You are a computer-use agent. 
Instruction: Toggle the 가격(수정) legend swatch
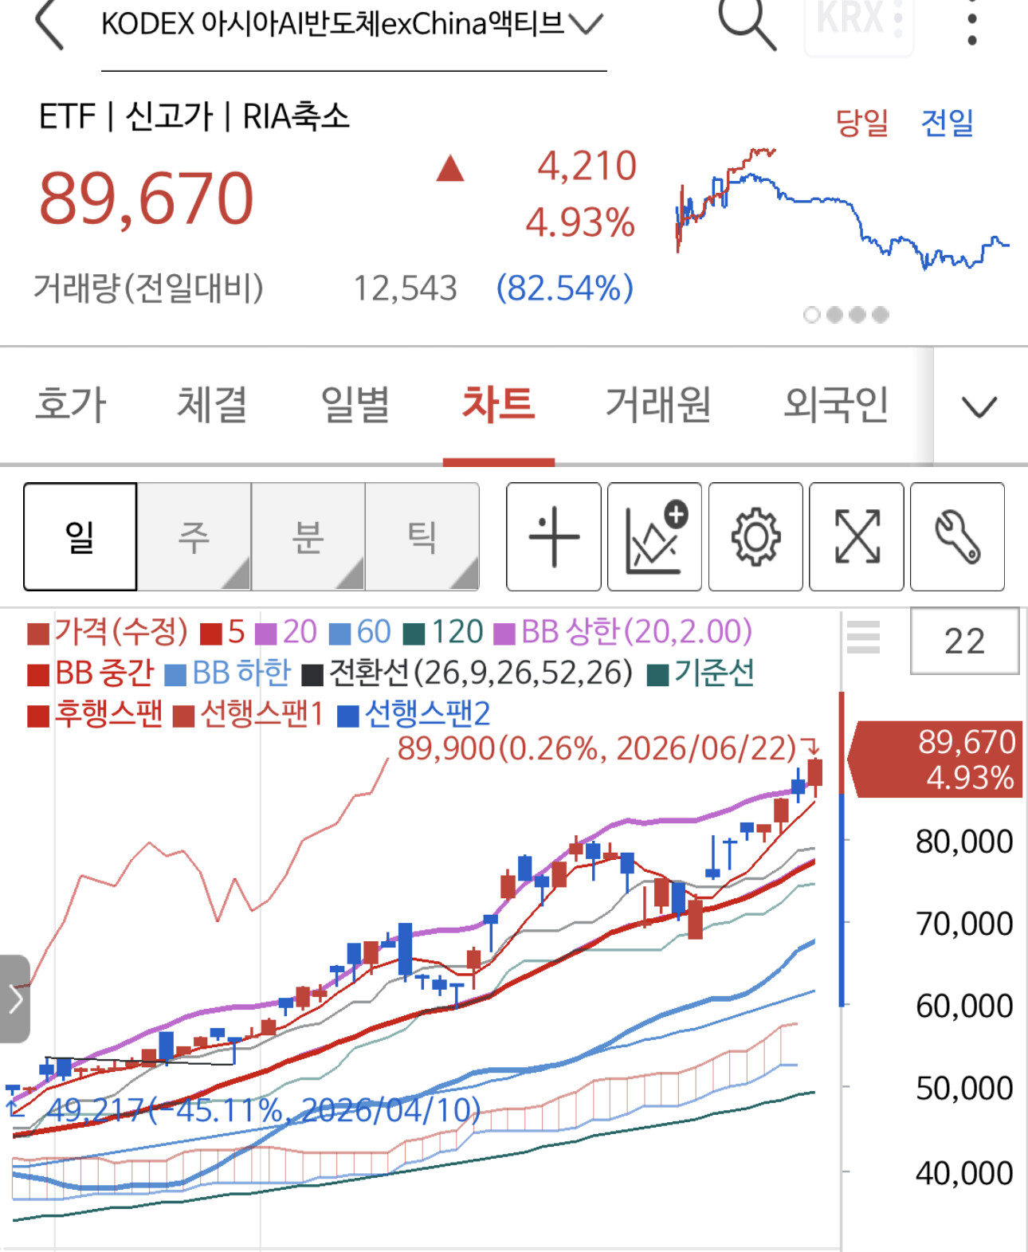click(38, 634)
